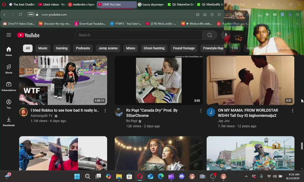
Task: Open the Asmongold TV channel avatar
Action: [24, 112]
